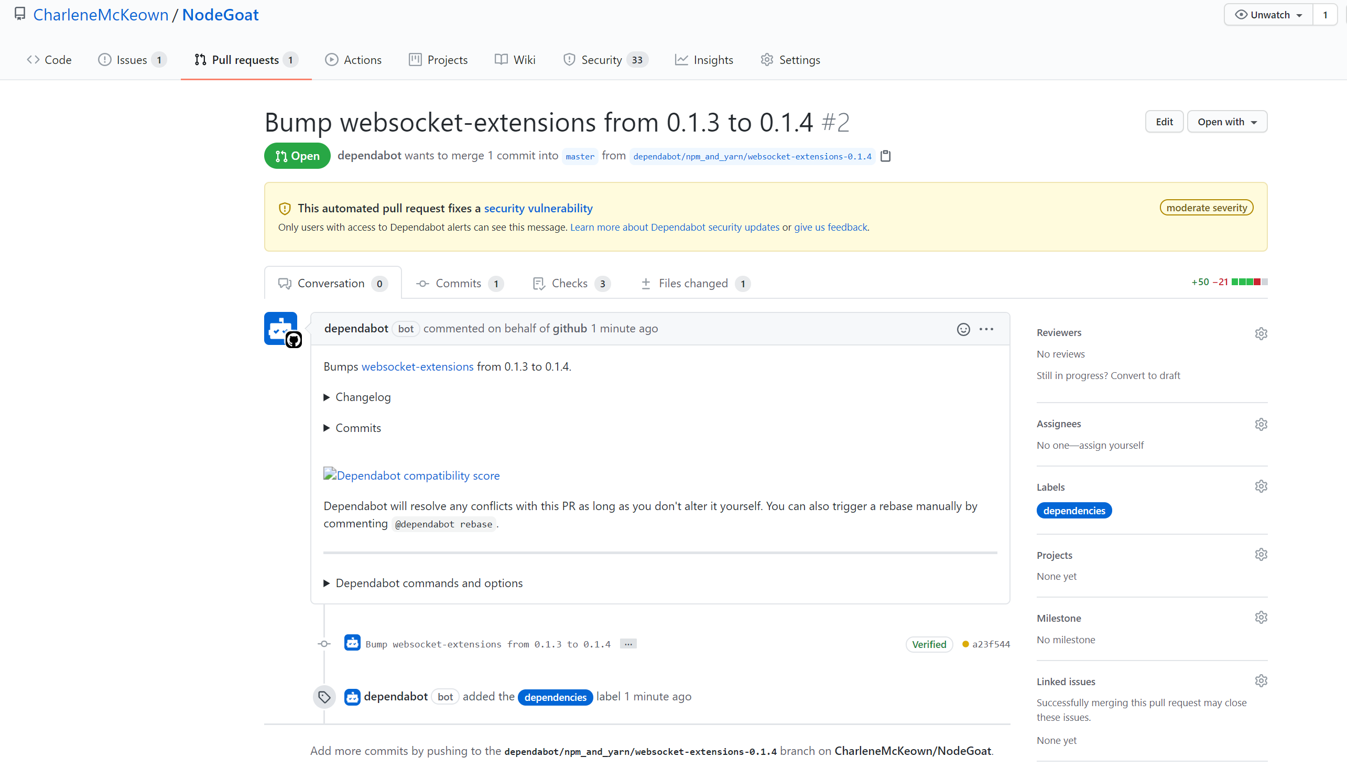Open the security vulnerability link

click(x=538, y=208)
